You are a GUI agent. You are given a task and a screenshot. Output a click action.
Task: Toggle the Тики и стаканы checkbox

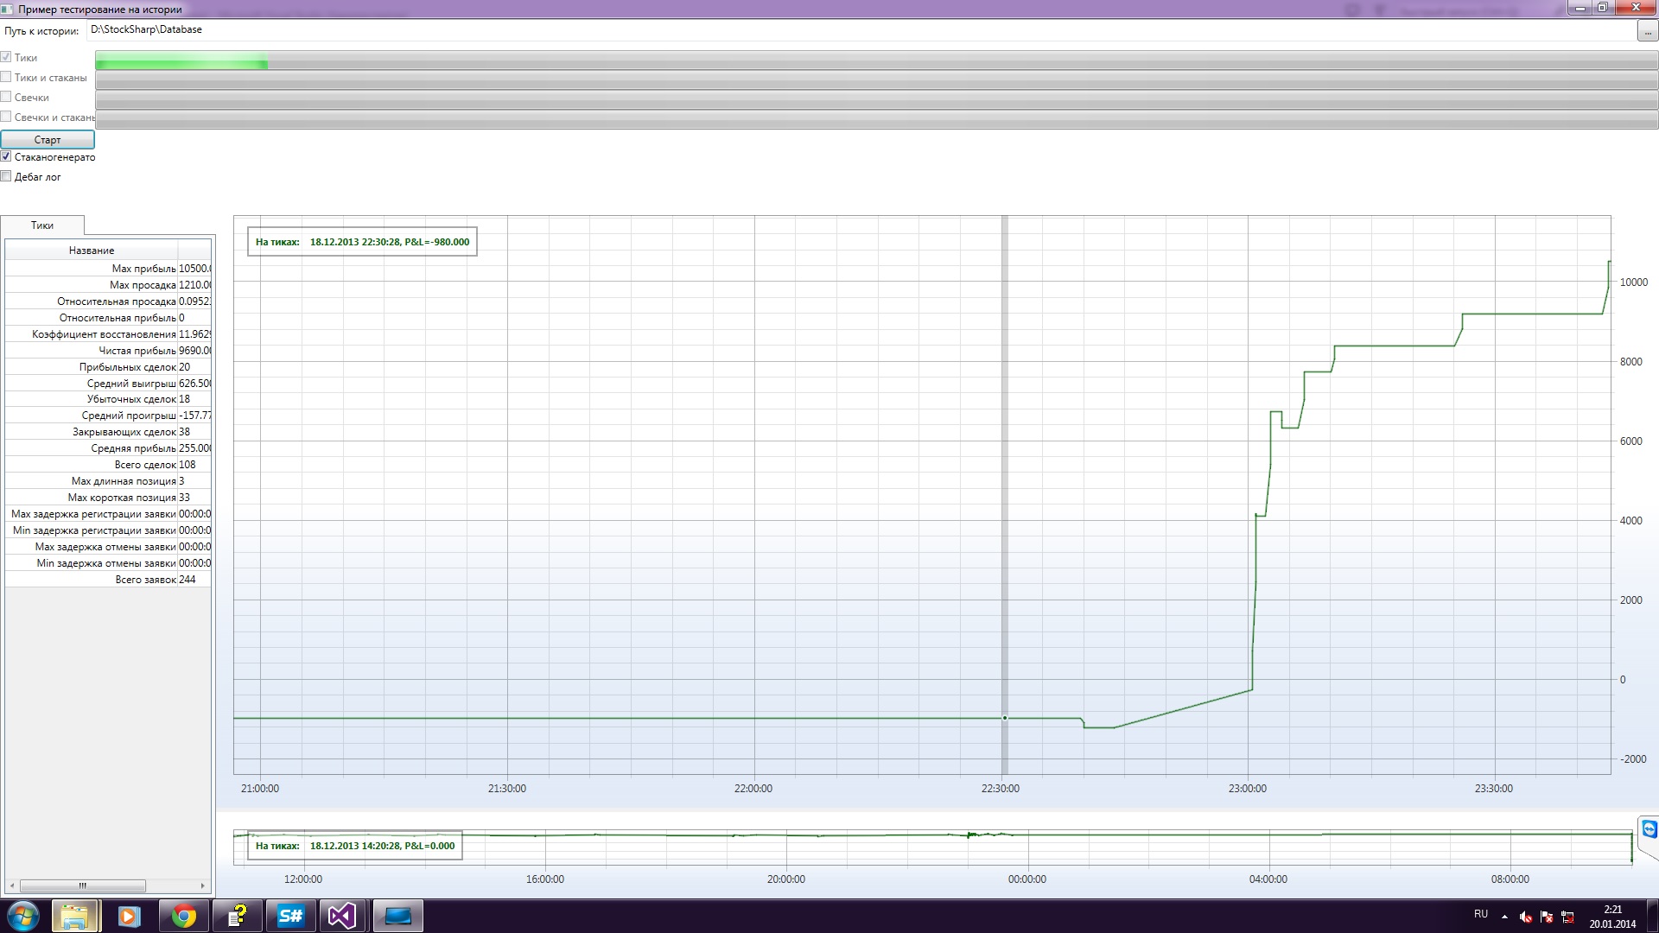click(6, 77)
